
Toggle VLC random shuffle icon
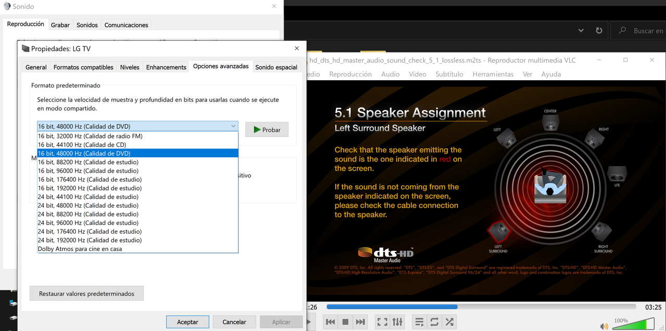point(450,322)
